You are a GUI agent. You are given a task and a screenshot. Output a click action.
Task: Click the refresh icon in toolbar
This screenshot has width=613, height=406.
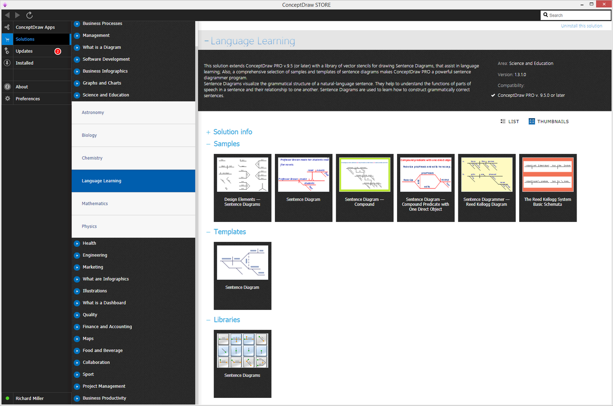[x=30, y=15]
